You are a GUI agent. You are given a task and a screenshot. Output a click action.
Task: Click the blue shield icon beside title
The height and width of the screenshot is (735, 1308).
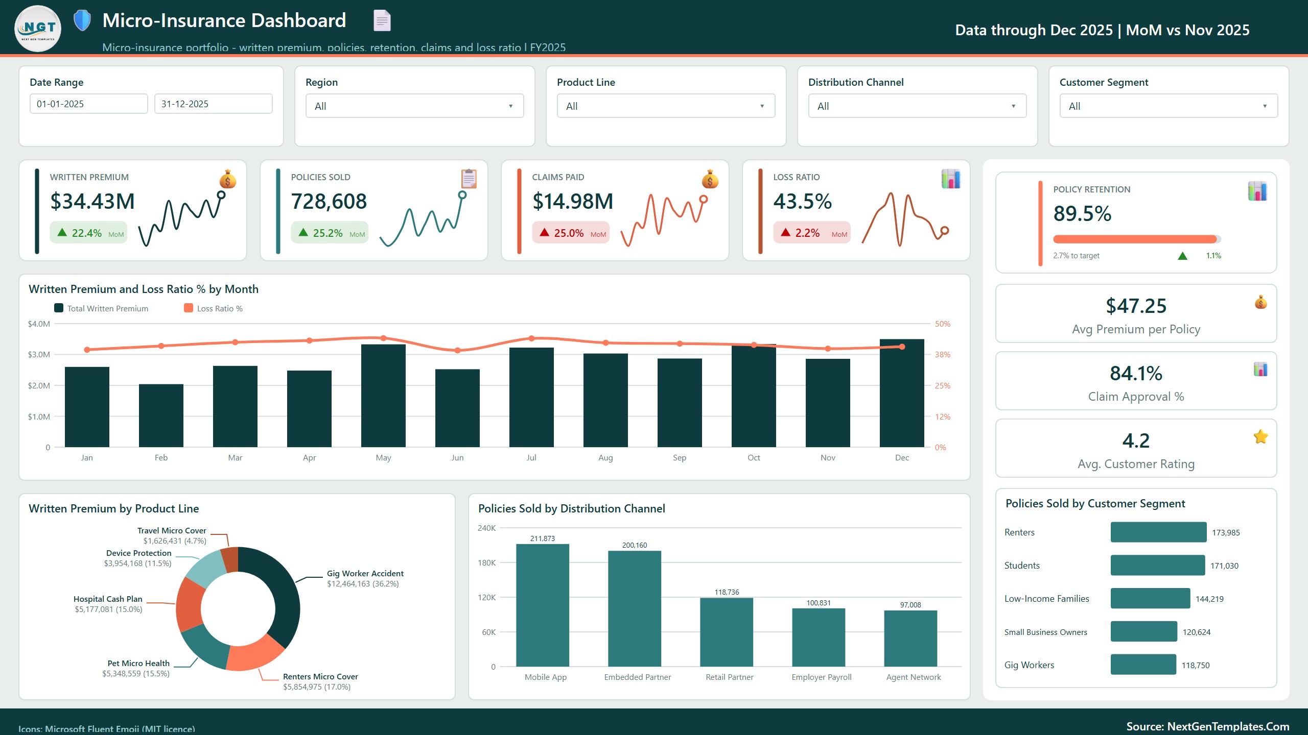[x=82, y=21]
